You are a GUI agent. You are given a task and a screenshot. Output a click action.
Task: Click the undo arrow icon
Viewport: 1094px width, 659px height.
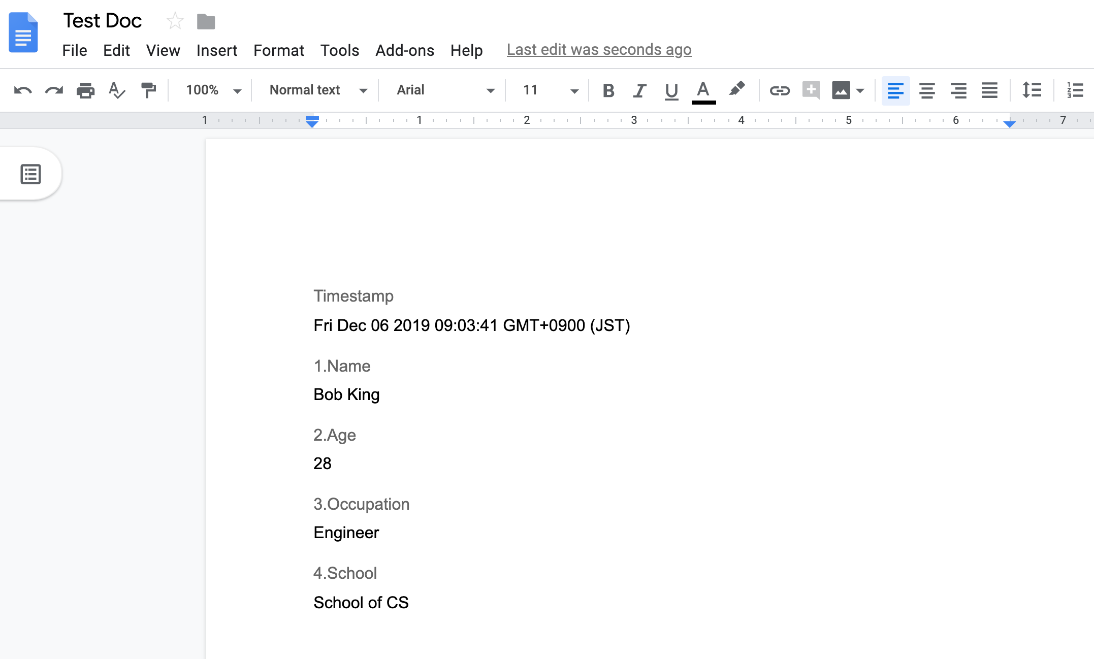point(23,90)
